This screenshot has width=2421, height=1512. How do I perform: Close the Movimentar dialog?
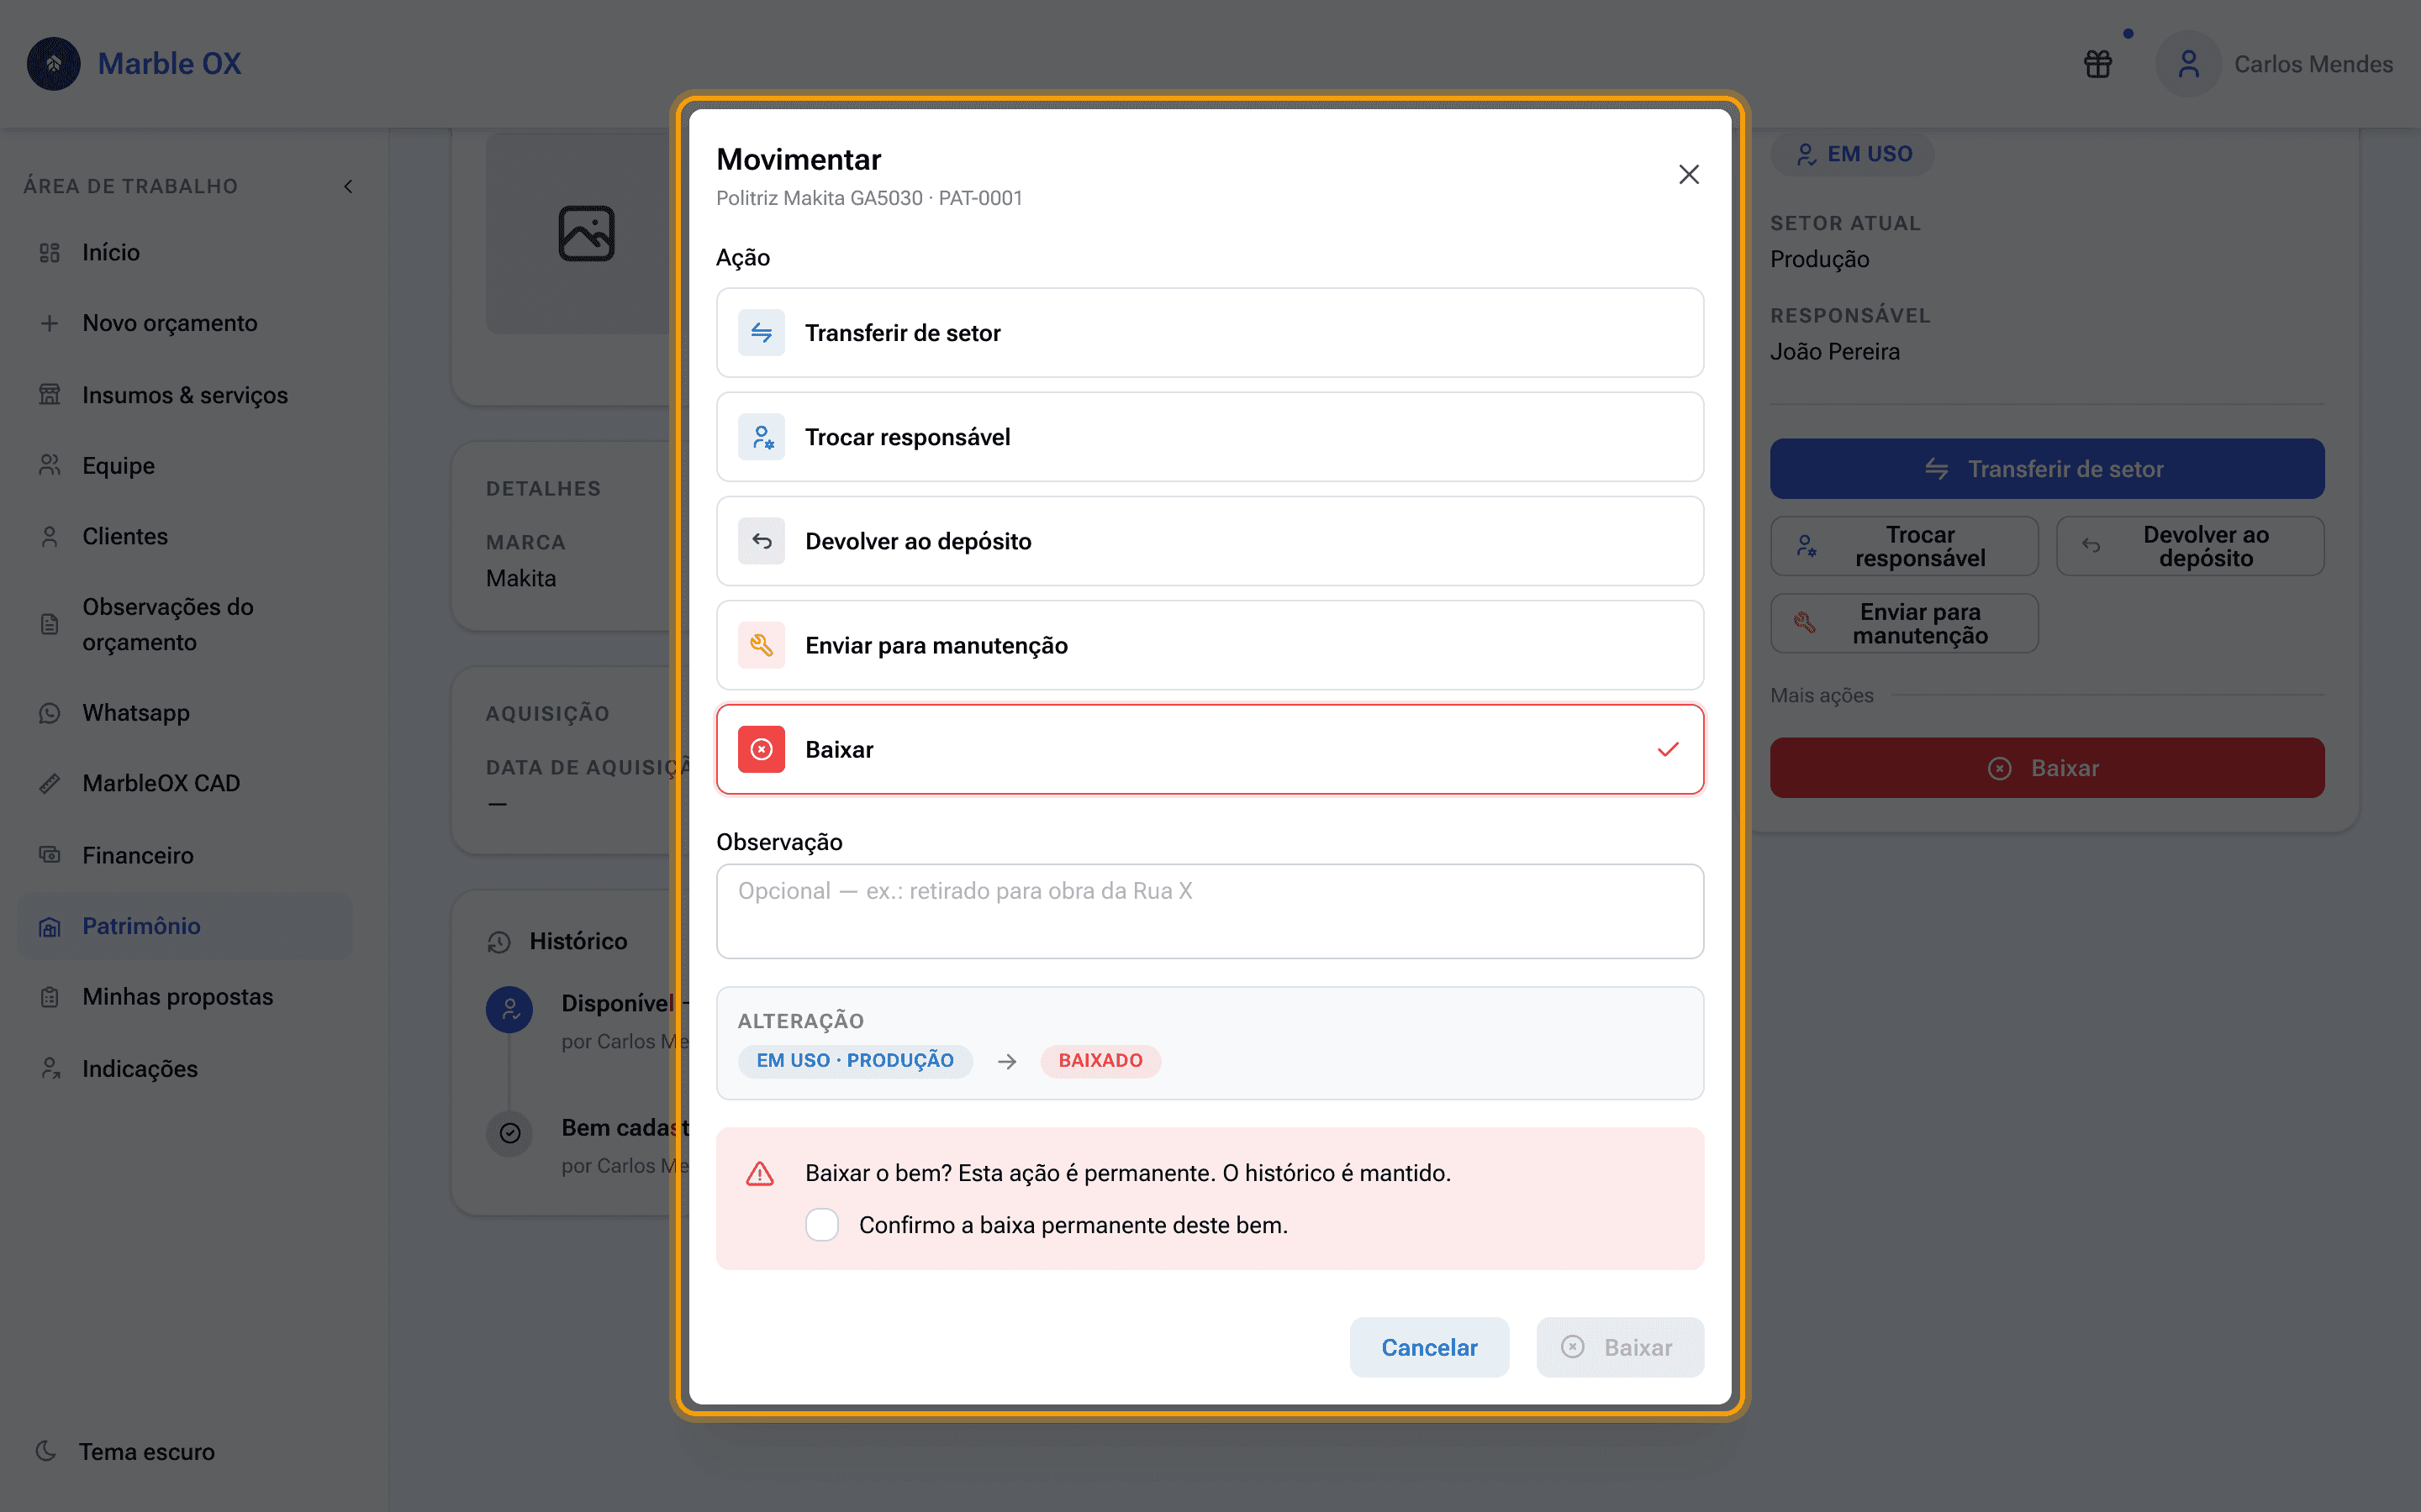(x=1689, y=175)
